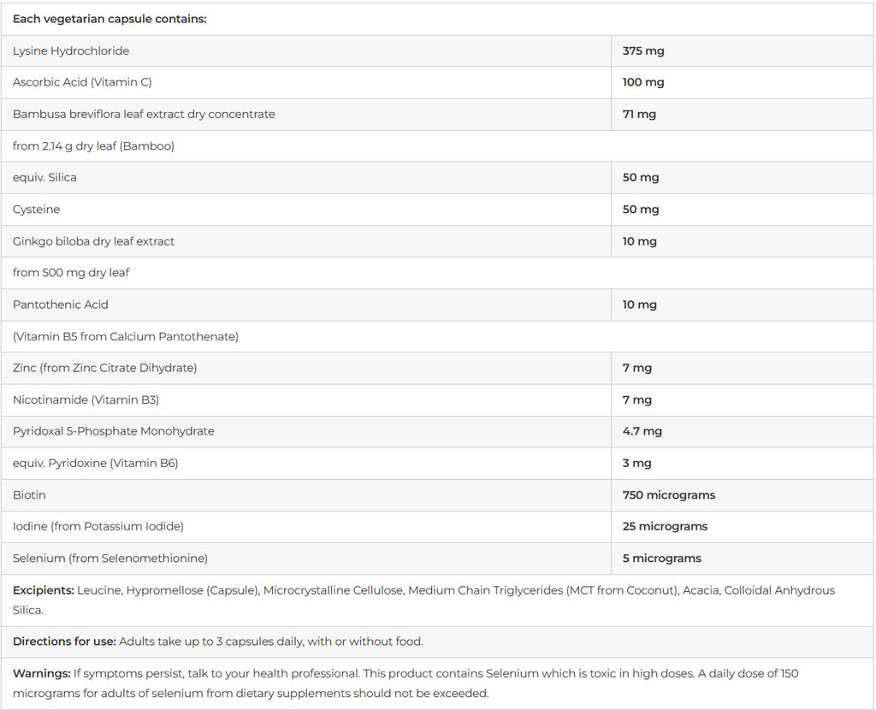Select the 4.7 mg amount value

pos(642,431)
